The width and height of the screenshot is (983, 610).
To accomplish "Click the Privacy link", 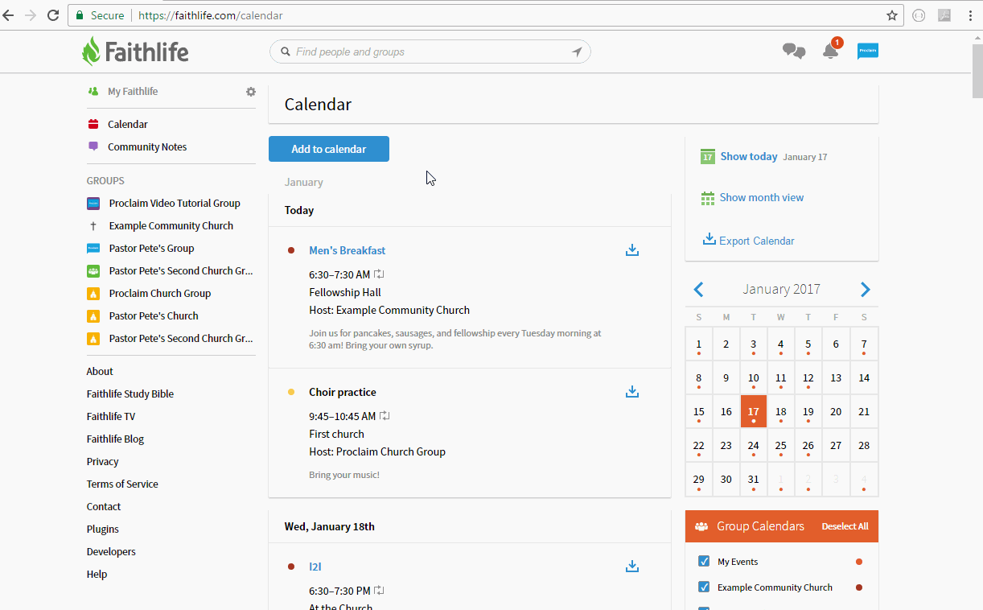I will (x=103, y=462).
